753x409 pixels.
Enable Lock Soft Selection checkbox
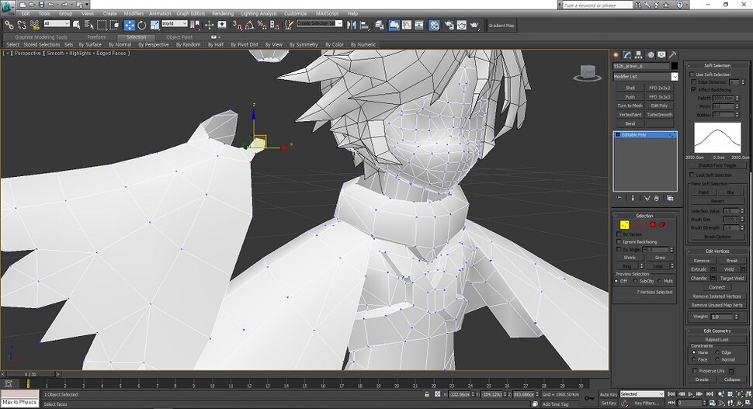[x=692, y=175]
